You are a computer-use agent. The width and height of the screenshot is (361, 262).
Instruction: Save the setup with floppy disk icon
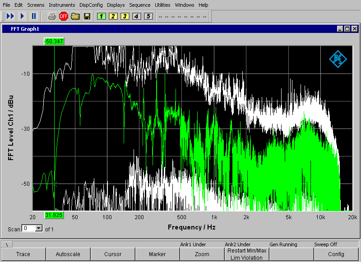pyautogui.click(x=87, y=16)
